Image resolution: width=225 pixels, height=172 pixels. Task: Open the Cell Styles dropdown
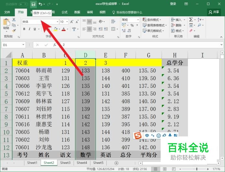coord(153,31)
